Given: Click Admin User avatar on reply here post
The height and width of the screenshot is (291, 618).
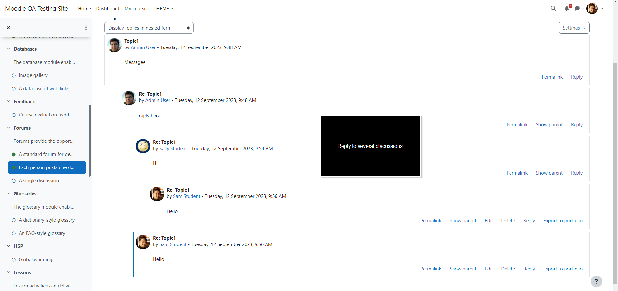Looking at the screenshot, I should (x=129, y=98).
